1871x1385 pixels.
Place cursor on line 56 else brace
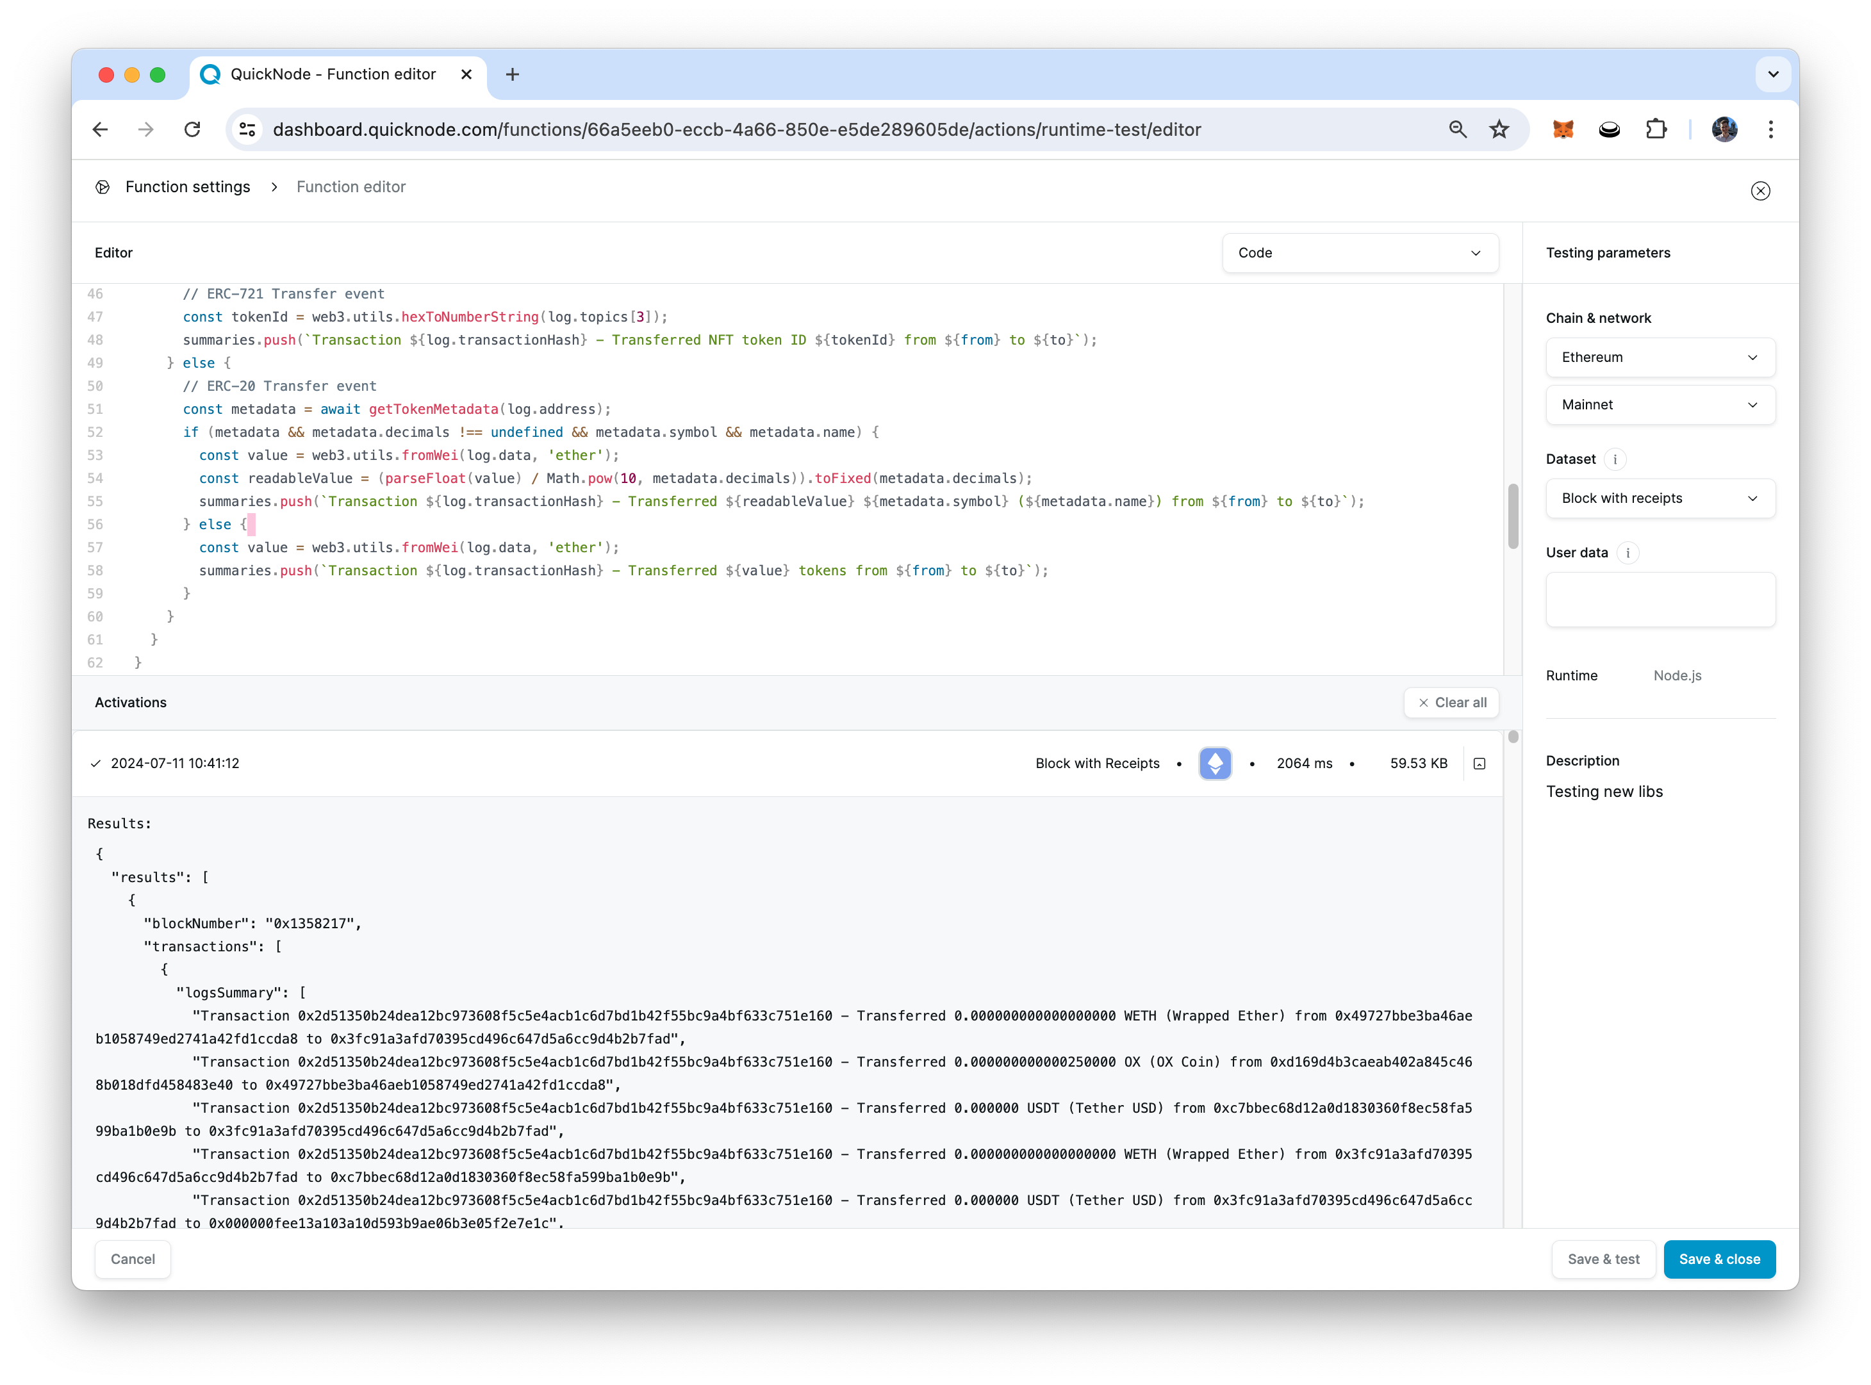(x=244, y=525)
